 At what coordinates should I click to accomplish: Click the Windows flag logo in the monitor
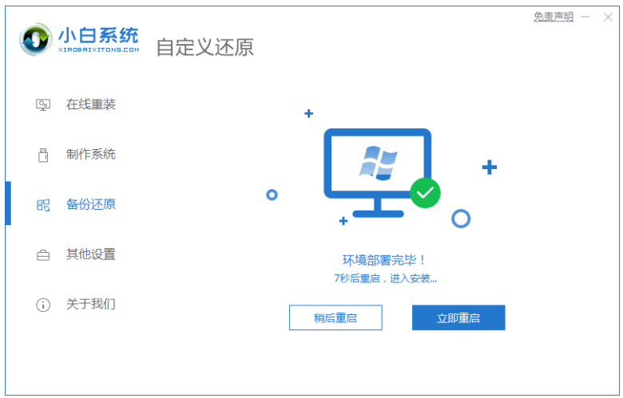pyautogui.click(x=379, y=164)
